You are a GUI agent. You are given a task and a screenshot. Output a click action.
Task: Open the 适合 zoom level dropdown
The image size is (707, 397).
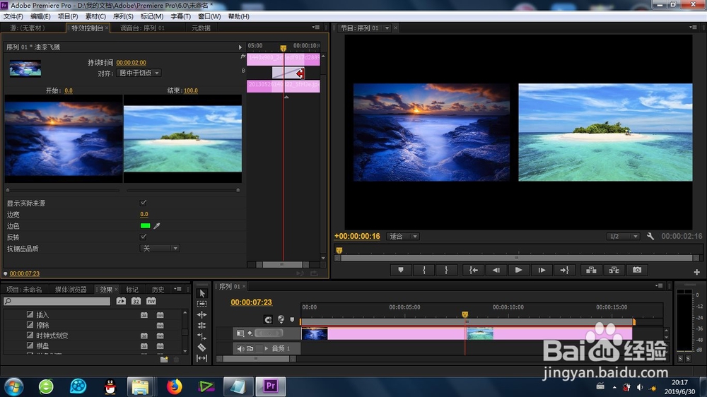pyautogui.click(x=403, y=236)
